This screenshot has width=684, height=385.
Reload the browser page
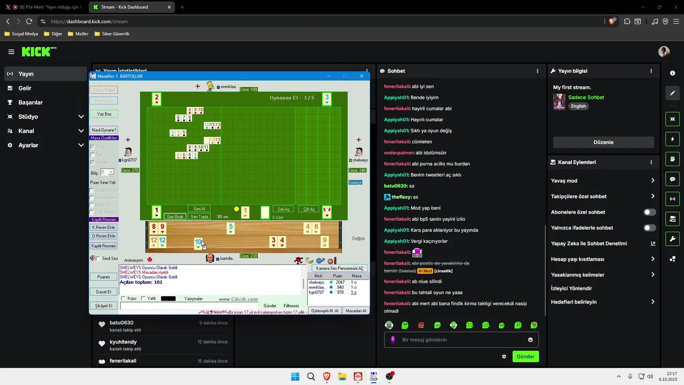[x=29, y=21]
